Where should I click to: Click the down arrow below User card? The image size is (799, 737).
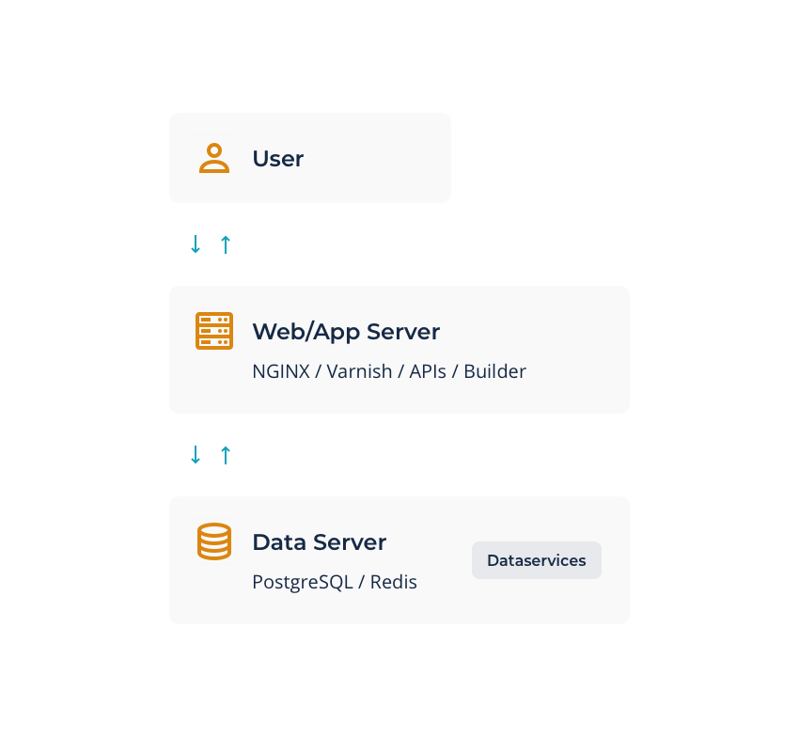click(x=196, y=244)
